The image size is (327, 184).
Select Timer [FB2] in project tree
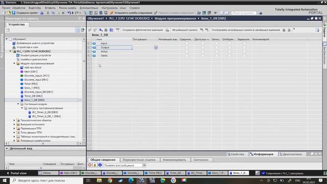[x=31, y=84]
